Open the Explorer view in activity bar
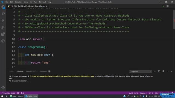 (x=3, y=7)
